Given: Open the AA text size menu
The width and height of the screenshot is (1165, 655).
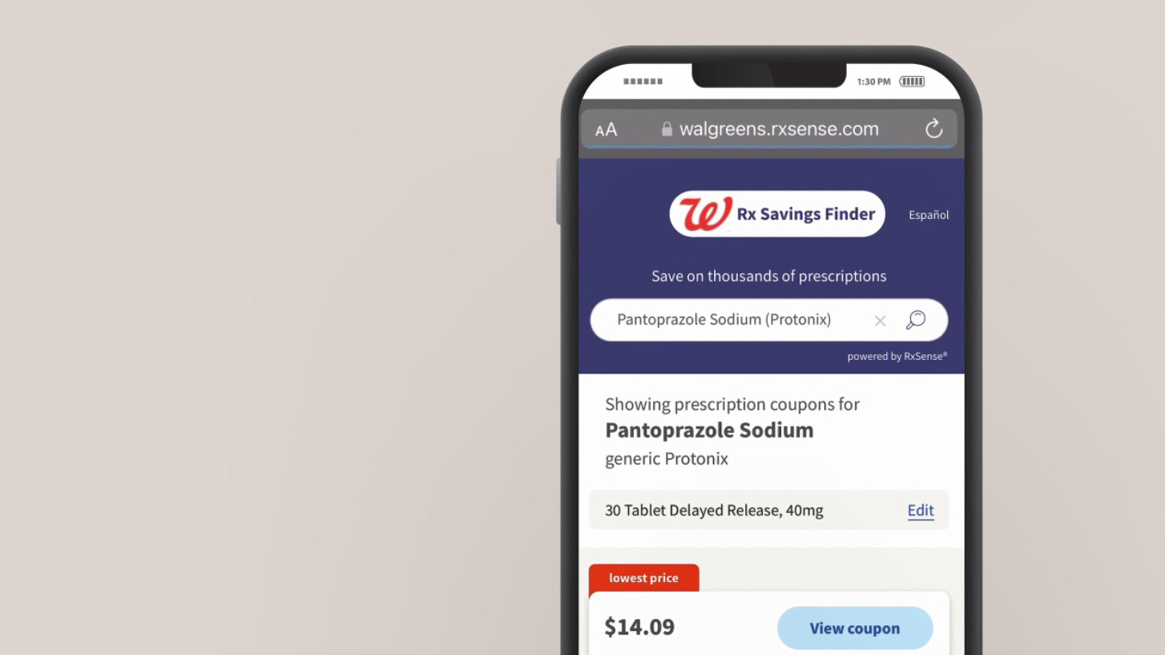Looking at the screenshot, I should tap(607, 130).
